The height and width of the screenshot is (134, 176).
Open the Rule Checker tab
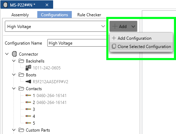89,15
